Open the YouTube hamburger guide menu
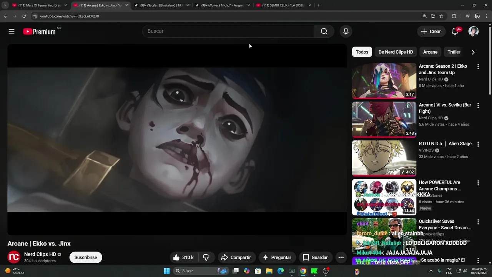 coord(12,32)
